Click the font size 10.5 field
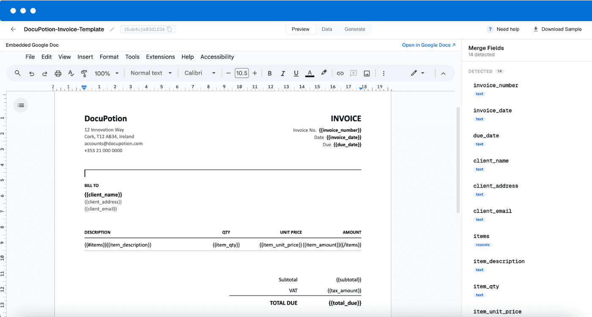 tap(241, 73)
